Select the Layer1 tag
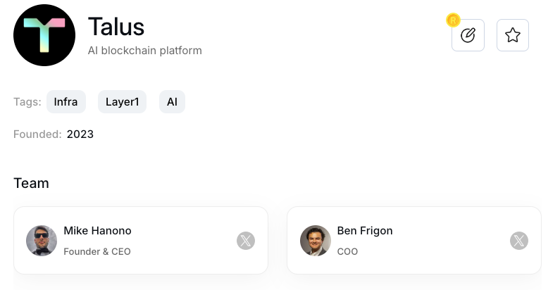The width and height of the screenshot is (560, 290). coord(122,101)
